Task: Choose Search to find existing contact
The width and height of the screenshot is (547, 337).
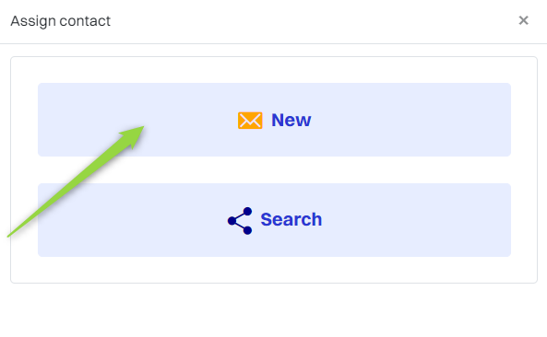Action: [x=274, y=220]
